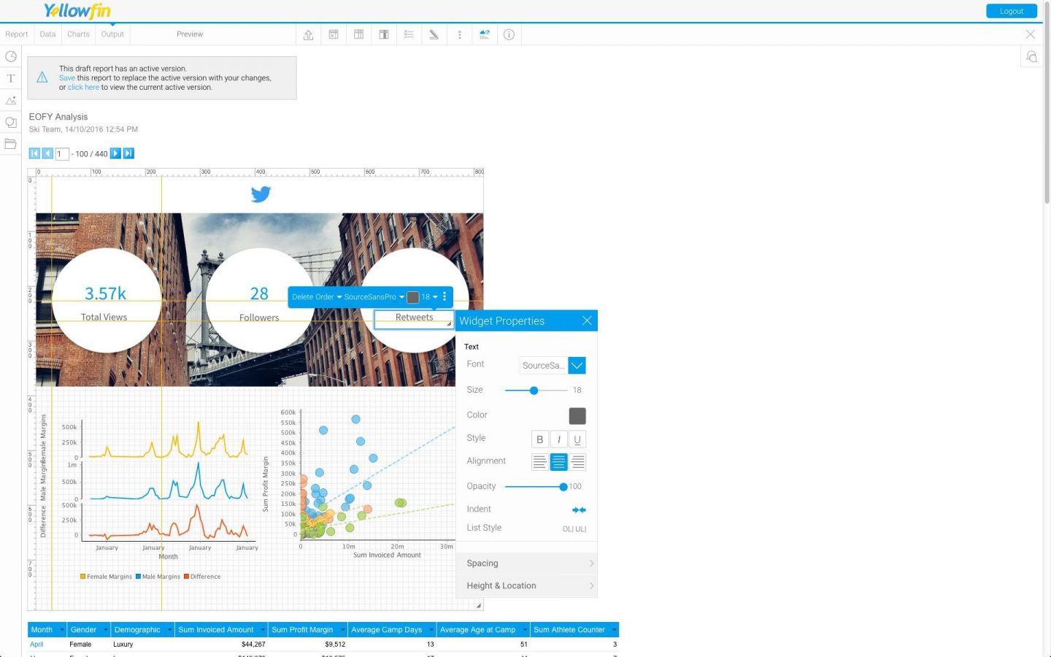Screen dimensions: 1051x657
Task: Open the vertical three-dots toolbar menu
Action: pos(459,34)
